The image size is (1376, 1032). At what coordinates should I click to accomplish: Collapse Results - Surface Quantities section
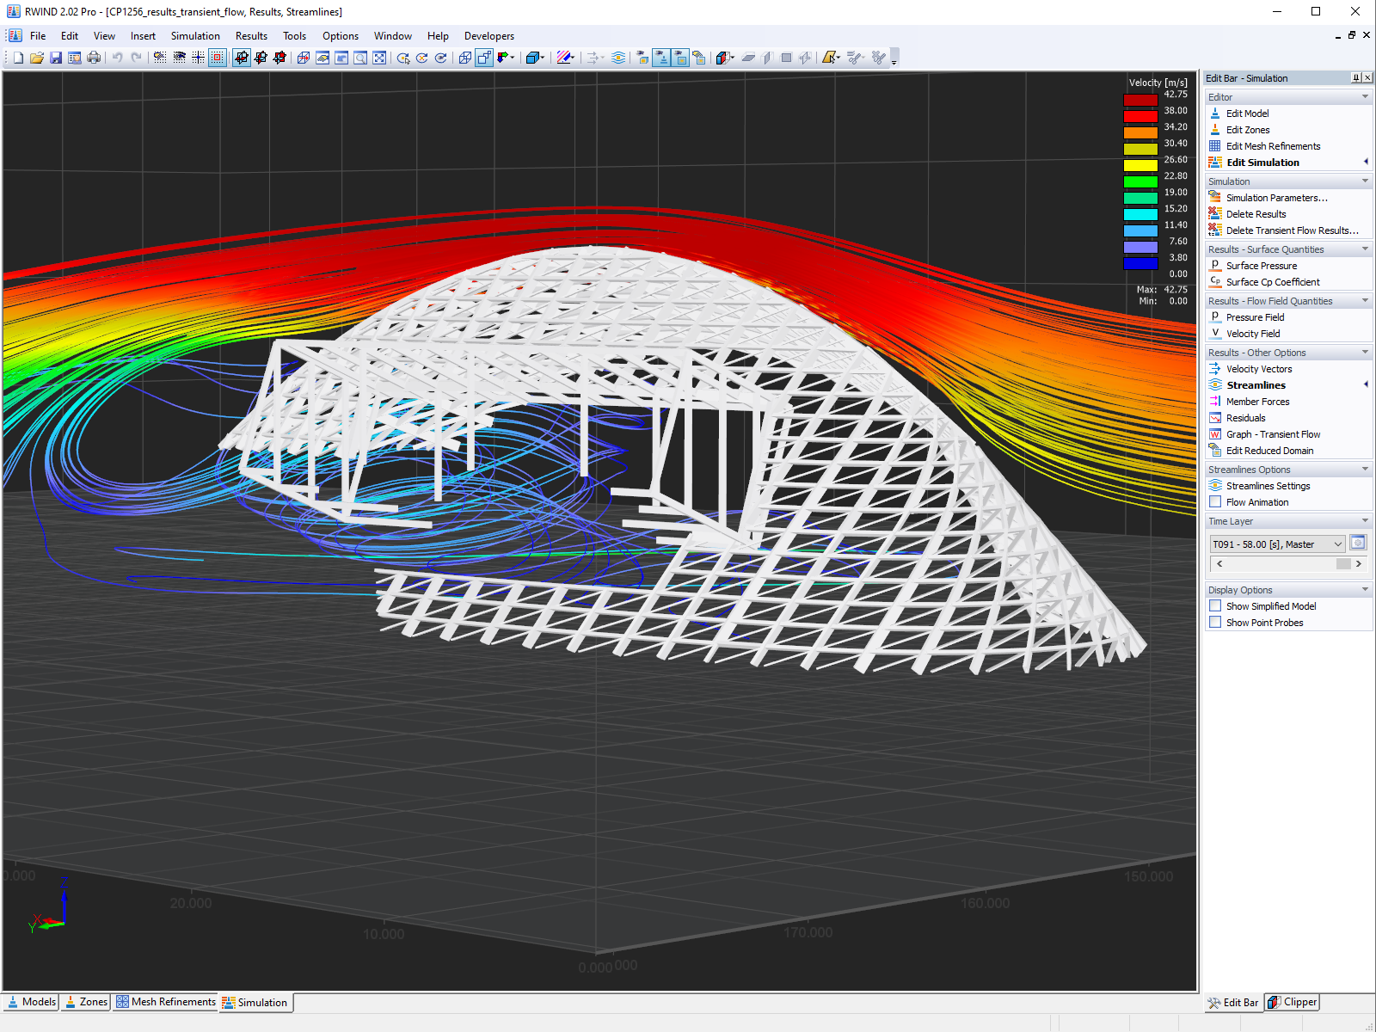point(1365,249)
